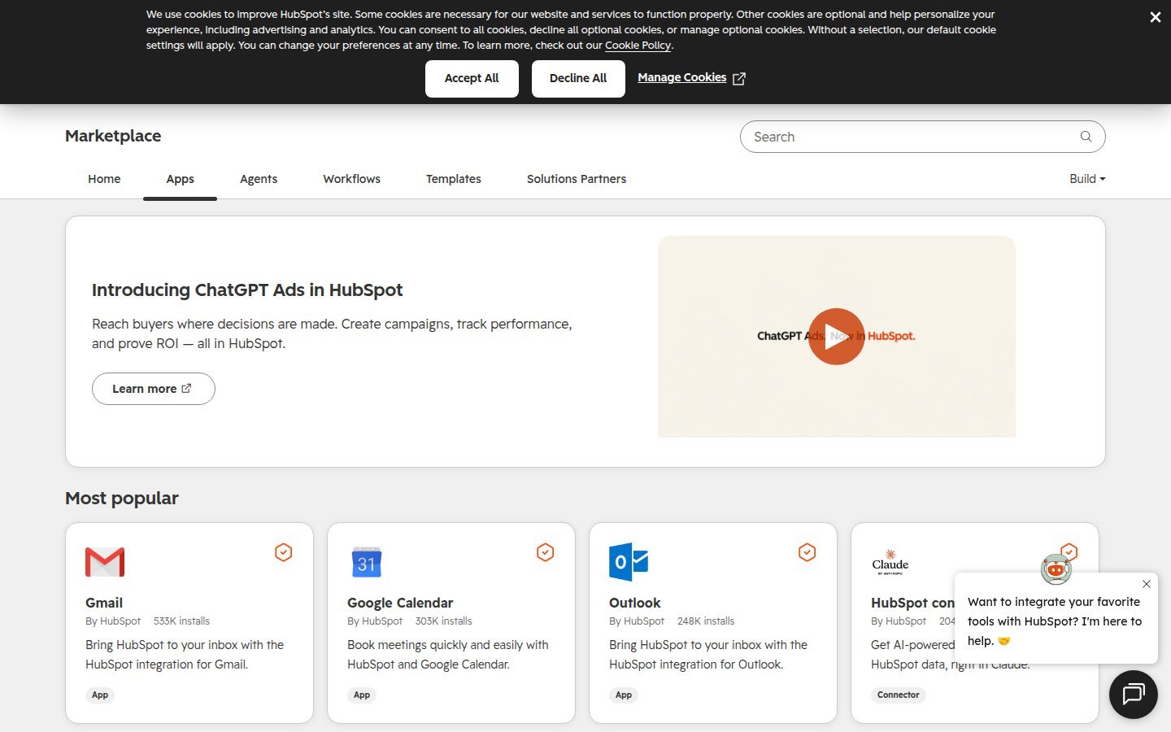The height and width of the screenshot is (732, 1171).
Task: Click the Marketplace heading
Action: pos(113,136)
